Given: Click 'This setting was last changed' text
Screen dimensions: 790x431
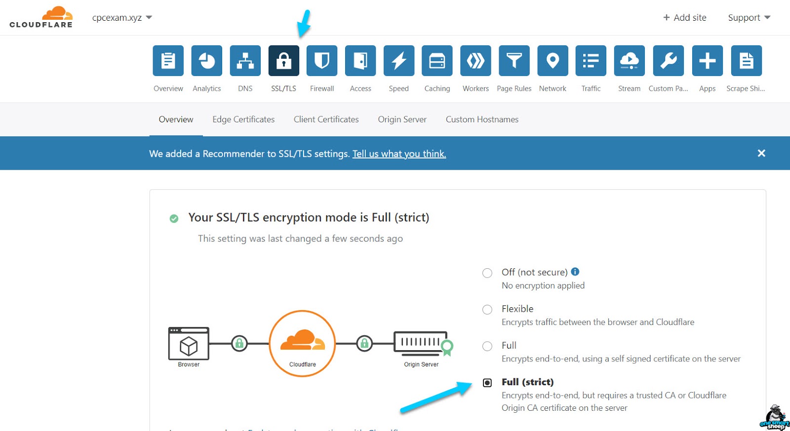Looking at the screenshot, I should click(300, 239).
